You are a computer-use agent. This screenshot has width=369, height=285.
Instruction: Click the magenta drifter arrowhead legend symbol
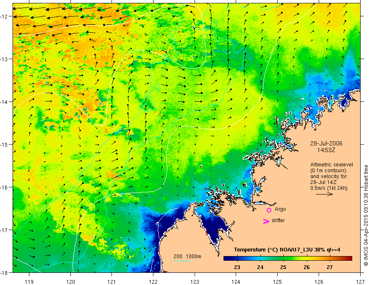click(x=266, y=221)
